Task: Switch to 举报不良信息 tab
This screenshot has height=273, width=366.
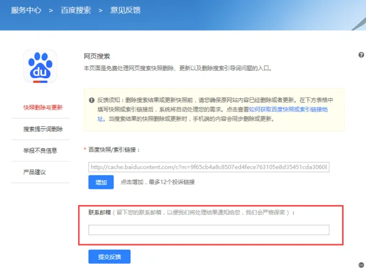Action: 40,150
